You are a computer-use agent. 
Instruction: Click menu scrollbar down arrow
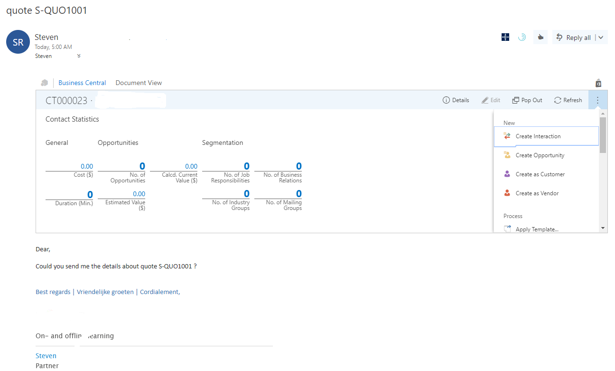pos(603,228)
